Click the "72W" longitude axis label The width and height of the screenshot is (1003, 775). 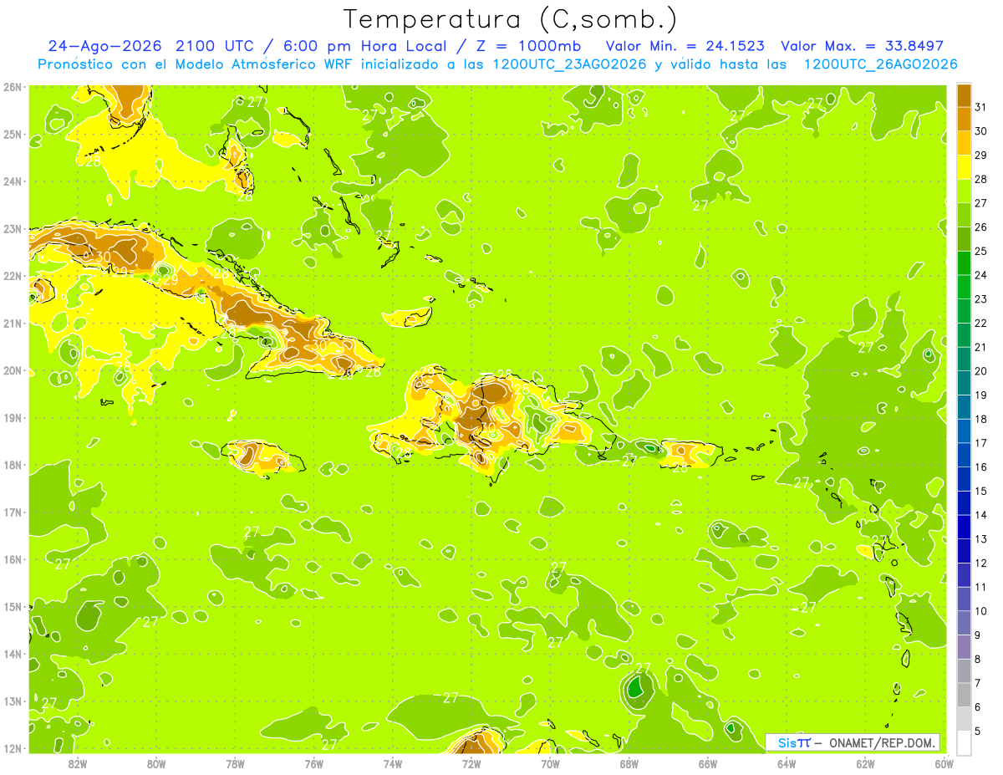click(471, 763)
